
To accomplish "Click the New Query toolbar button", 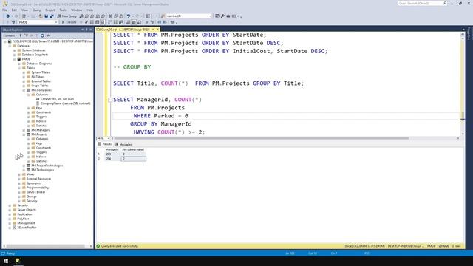I will click(67, 16).
